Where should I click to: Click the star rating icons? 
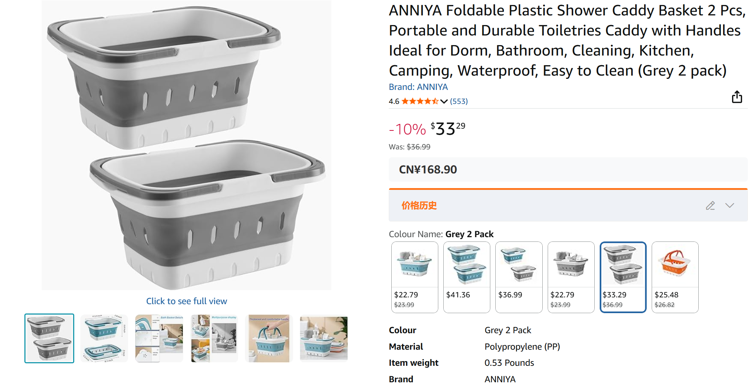pos(420,101)
